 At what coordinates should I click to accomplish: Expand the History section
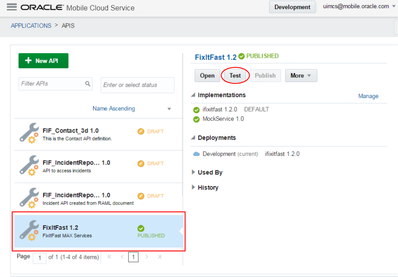tap(193, 188)
